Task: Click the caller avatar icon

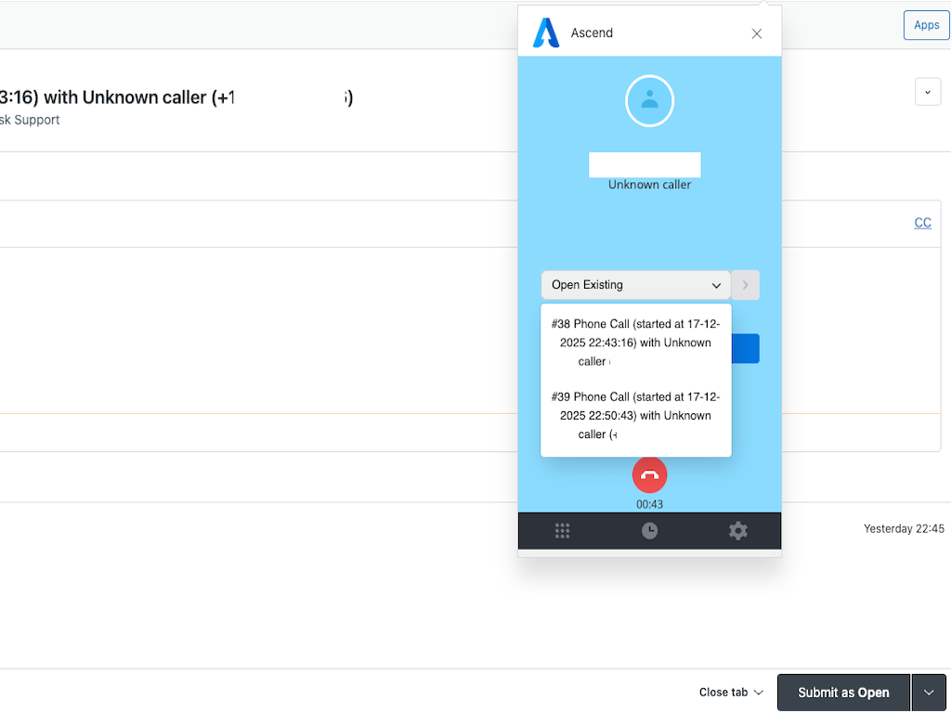Action: (649, 100)
